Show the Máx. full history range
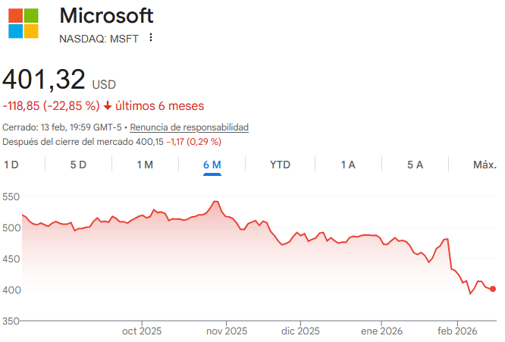The image size is (505, 342). (485, 165)
